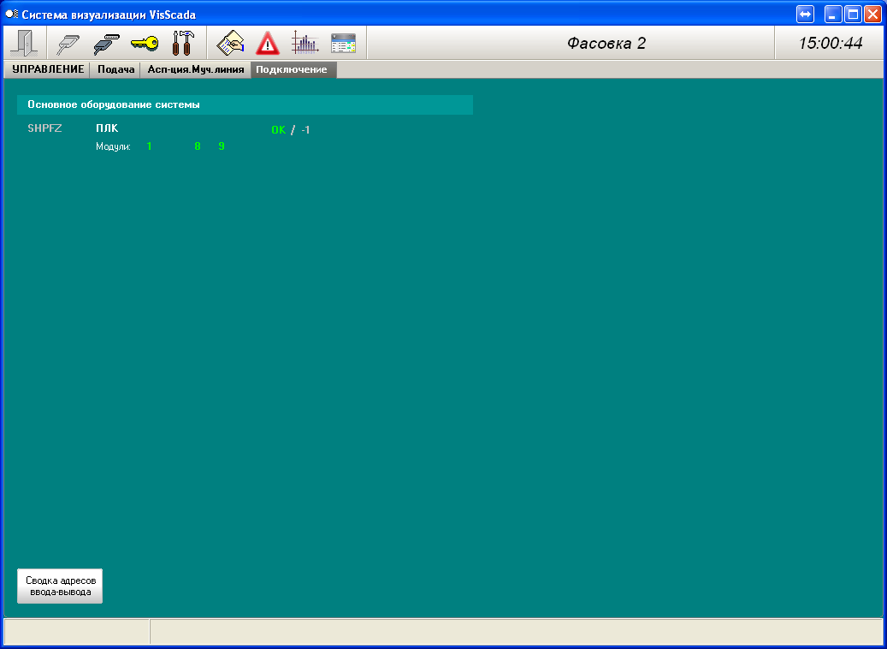The image size is (887, 649).
Task: Open the Подача tab
Action: [x=115, y=69]
